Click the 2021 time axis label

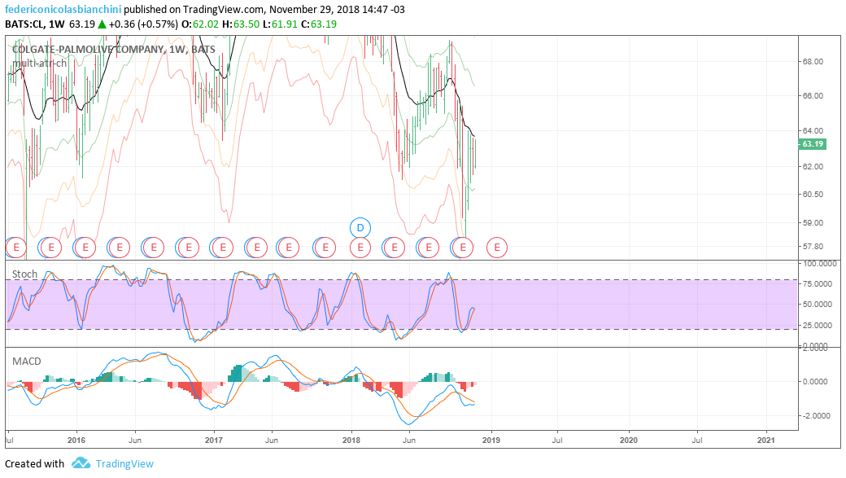click(x=766, y=441)
